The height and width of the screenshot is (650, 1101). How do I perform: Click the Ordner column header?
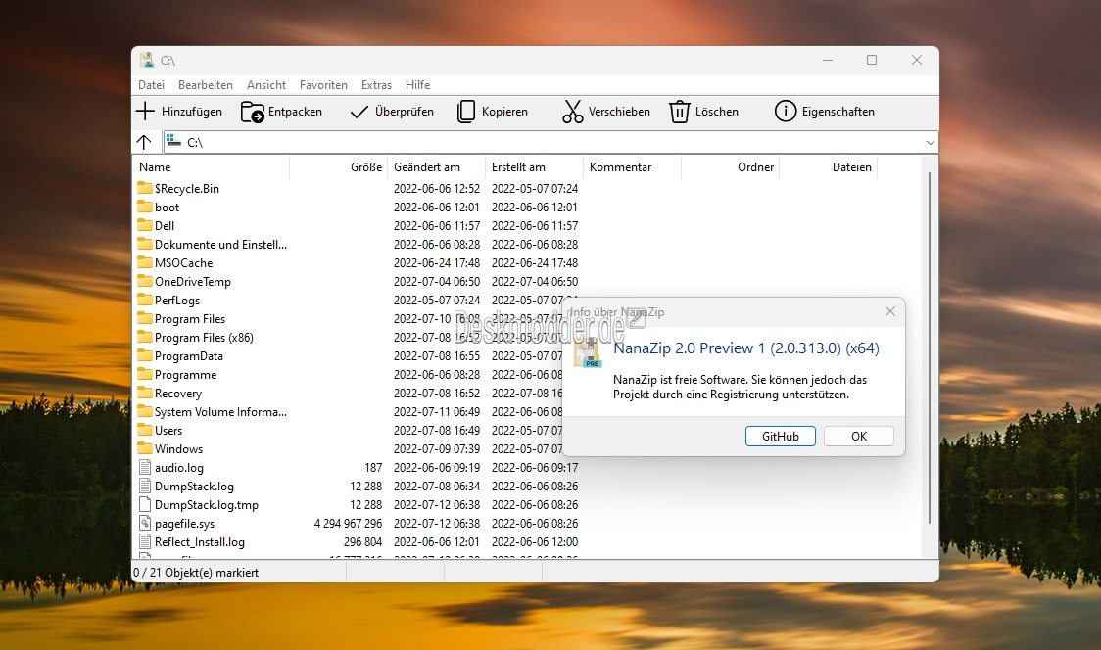coord(731,167)
